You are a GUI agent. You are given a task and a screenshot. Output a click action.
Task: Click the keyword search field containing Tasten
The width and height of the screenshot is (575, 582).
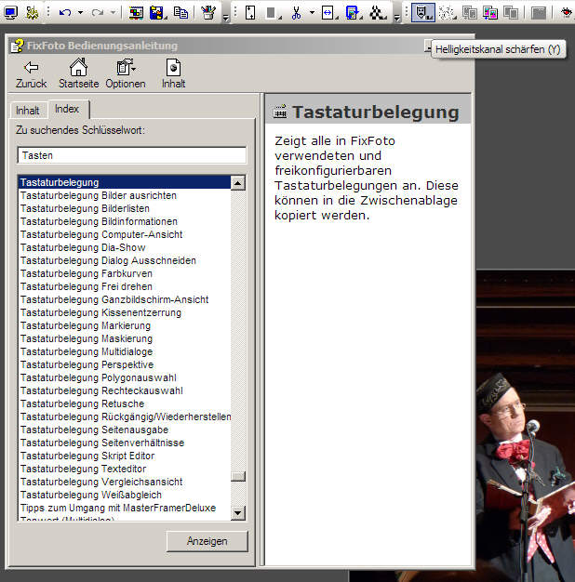coord(131,155)
